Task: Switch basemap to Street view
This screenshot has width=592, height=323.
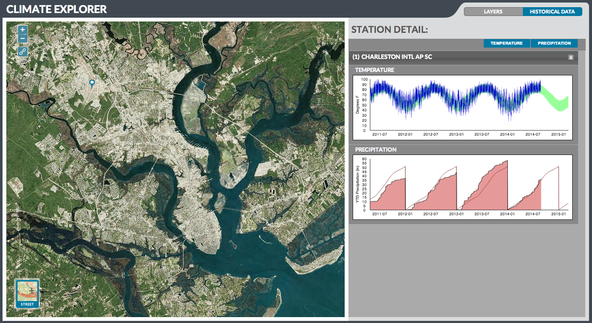Action: 27,293
